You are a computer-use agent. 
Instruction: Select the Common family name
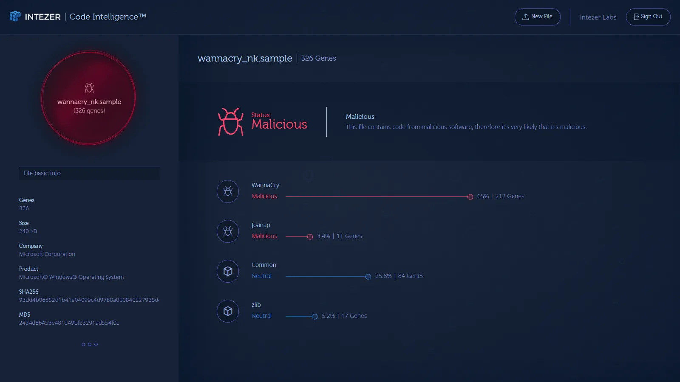[264, 265]
